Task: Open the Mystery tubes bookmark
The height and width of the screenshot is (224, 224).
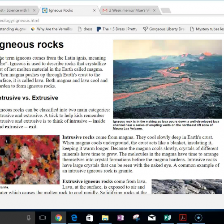Action: pyautogui.click(x=207, y=29)
